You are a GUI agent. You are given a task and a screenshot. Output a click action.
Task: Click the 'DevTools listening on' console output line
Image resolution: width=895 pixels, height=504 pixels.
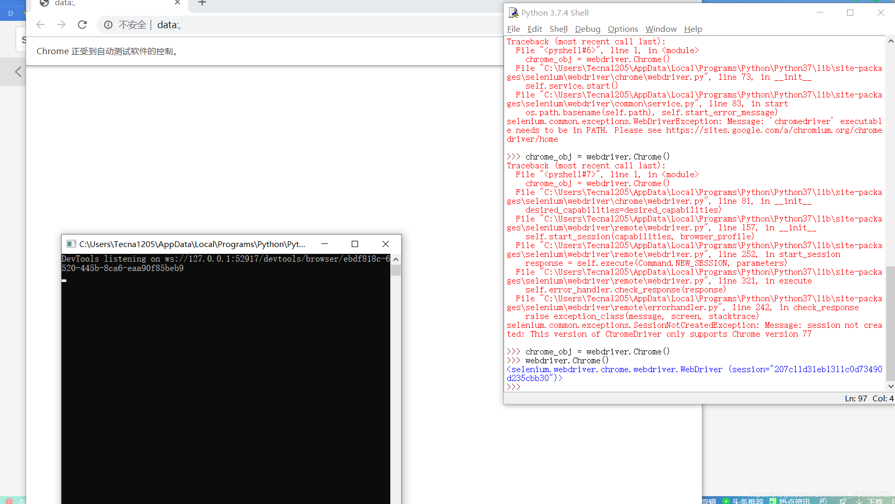[226, 263]
